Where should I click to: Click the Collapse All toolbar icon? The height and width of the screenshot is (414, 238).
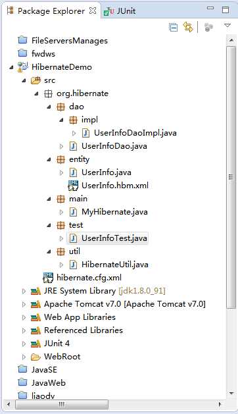173,27
